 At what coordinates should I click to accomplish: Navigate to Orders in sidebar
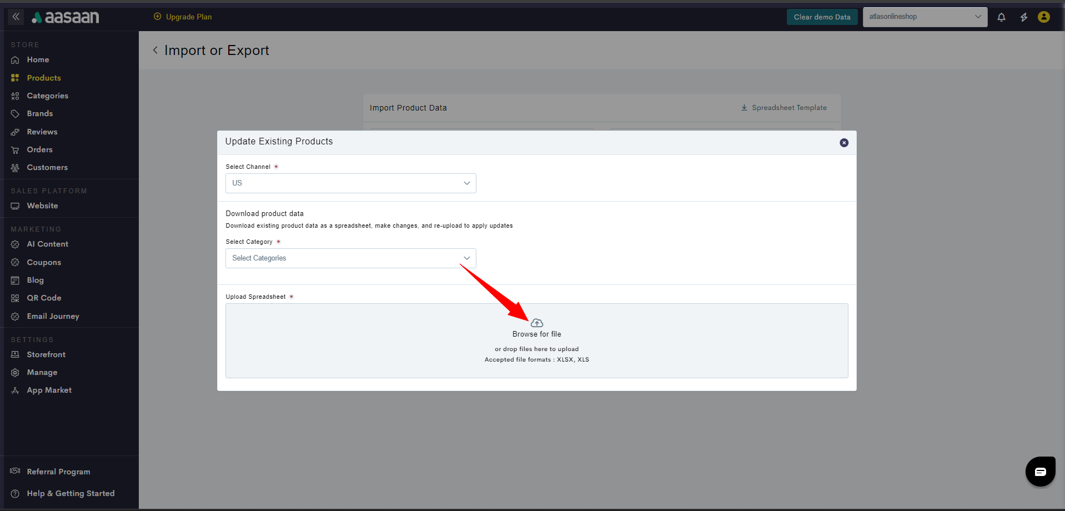pos(39,149)
